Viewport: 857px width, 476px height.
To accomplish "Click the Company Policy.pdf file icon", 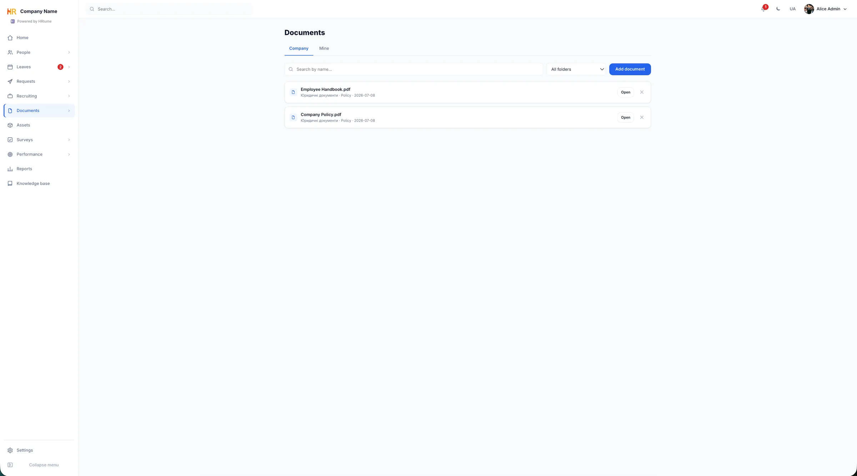I will click(x=293, y=117).
